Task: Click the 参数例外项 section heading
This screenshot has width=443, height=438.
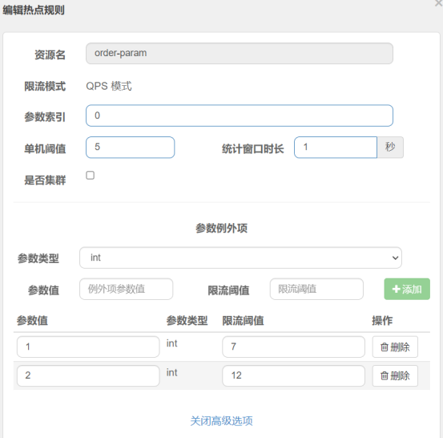Action: click(221, 228)
